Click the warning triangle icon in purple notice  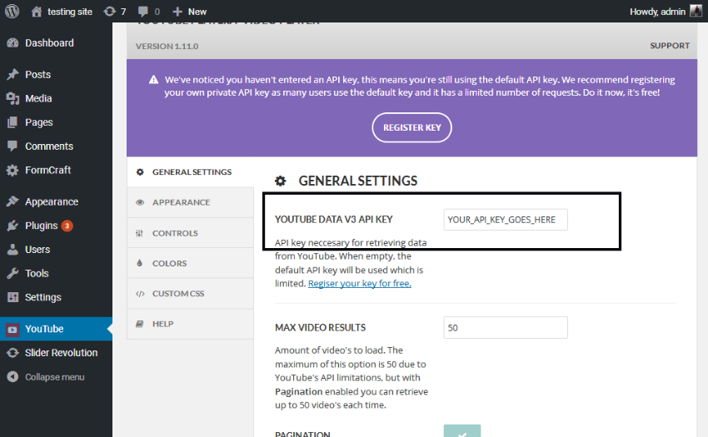(x=153, y=80)
